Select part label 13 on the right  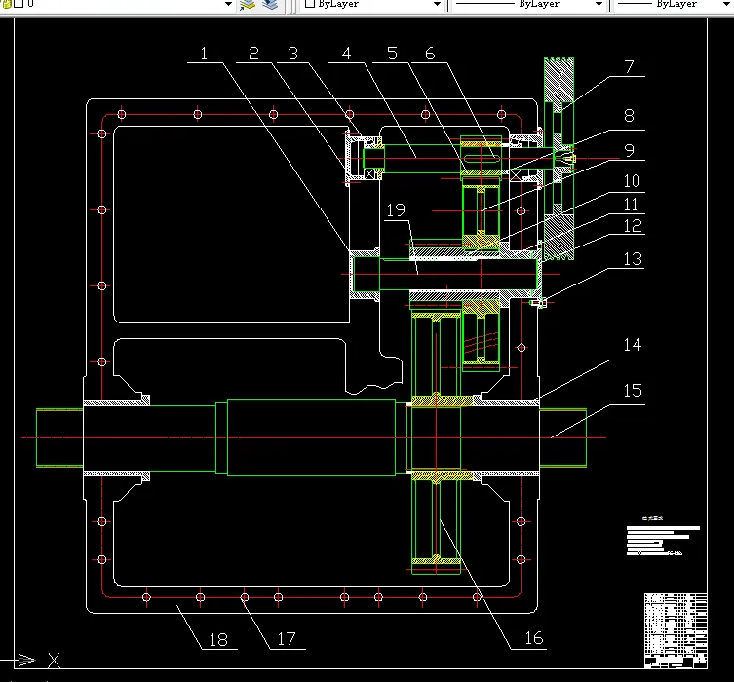click(x=633, y=259)
